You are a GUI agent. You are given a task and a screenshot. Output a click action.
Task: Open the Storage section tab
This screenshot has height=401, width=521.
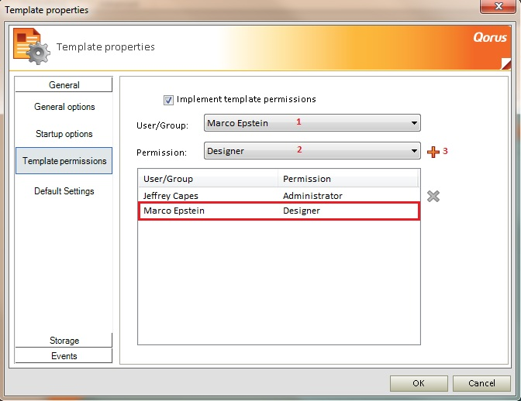[x=64, y=341]
